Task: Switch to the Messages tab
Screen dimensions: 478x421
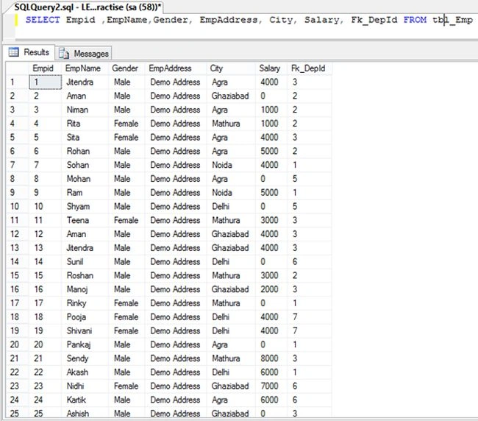Action: pyautogui.click(x=84, y=53)
